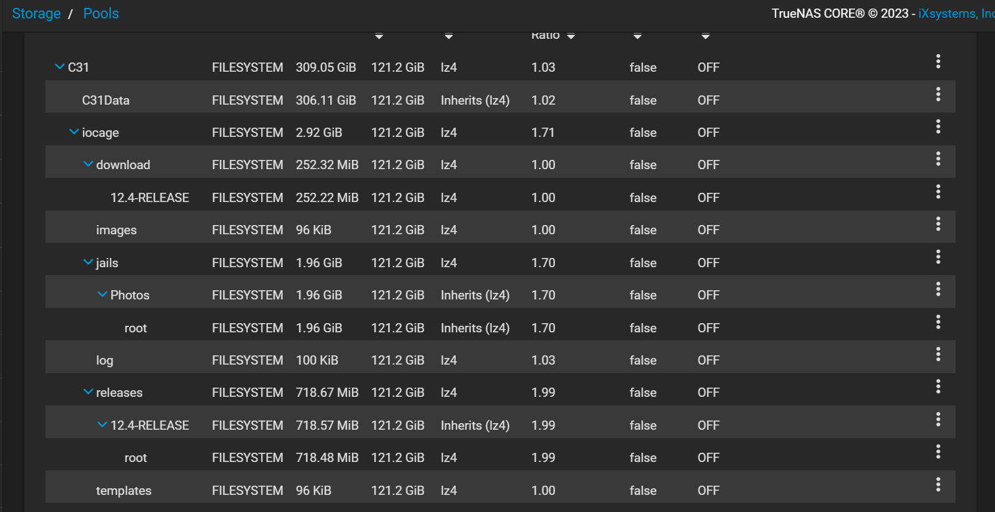The height and width of the screenshot is (512, 995).
Task: Open the three-dot menu for C31Data dataset
Action: (938, 94)
